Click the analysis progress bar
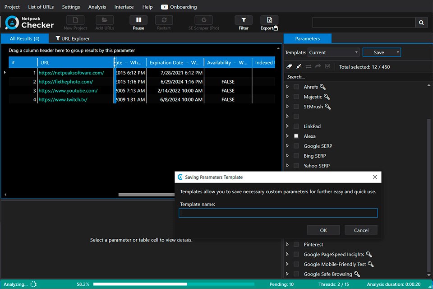Image resolution: width=433 pixels, height=289 pixels. coord(174,284)
